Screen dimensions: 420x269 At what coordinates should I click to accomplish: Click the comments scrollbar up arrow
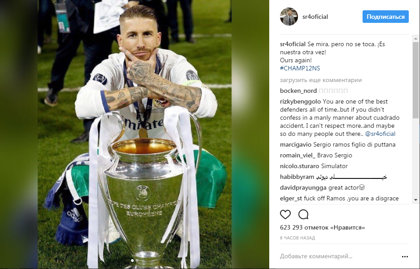(416, 39)
